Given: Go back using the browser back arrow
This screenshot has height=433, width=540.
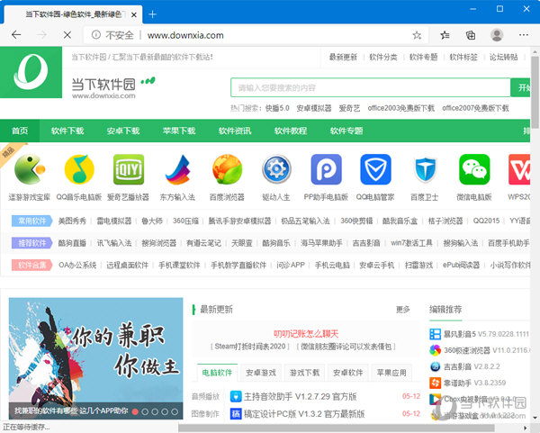Looking at the screenshot, I should [16, 35].
